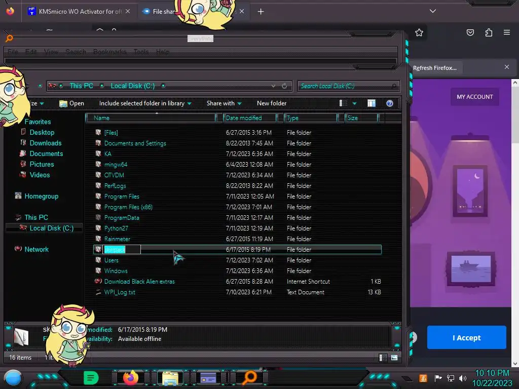Click the taskbar clock showing 10:10 PM

point(492,373)
